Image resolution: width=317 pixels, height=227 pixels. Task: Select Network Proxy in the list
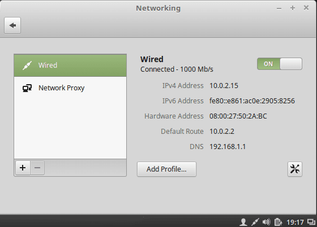click(x=70, y=88)
